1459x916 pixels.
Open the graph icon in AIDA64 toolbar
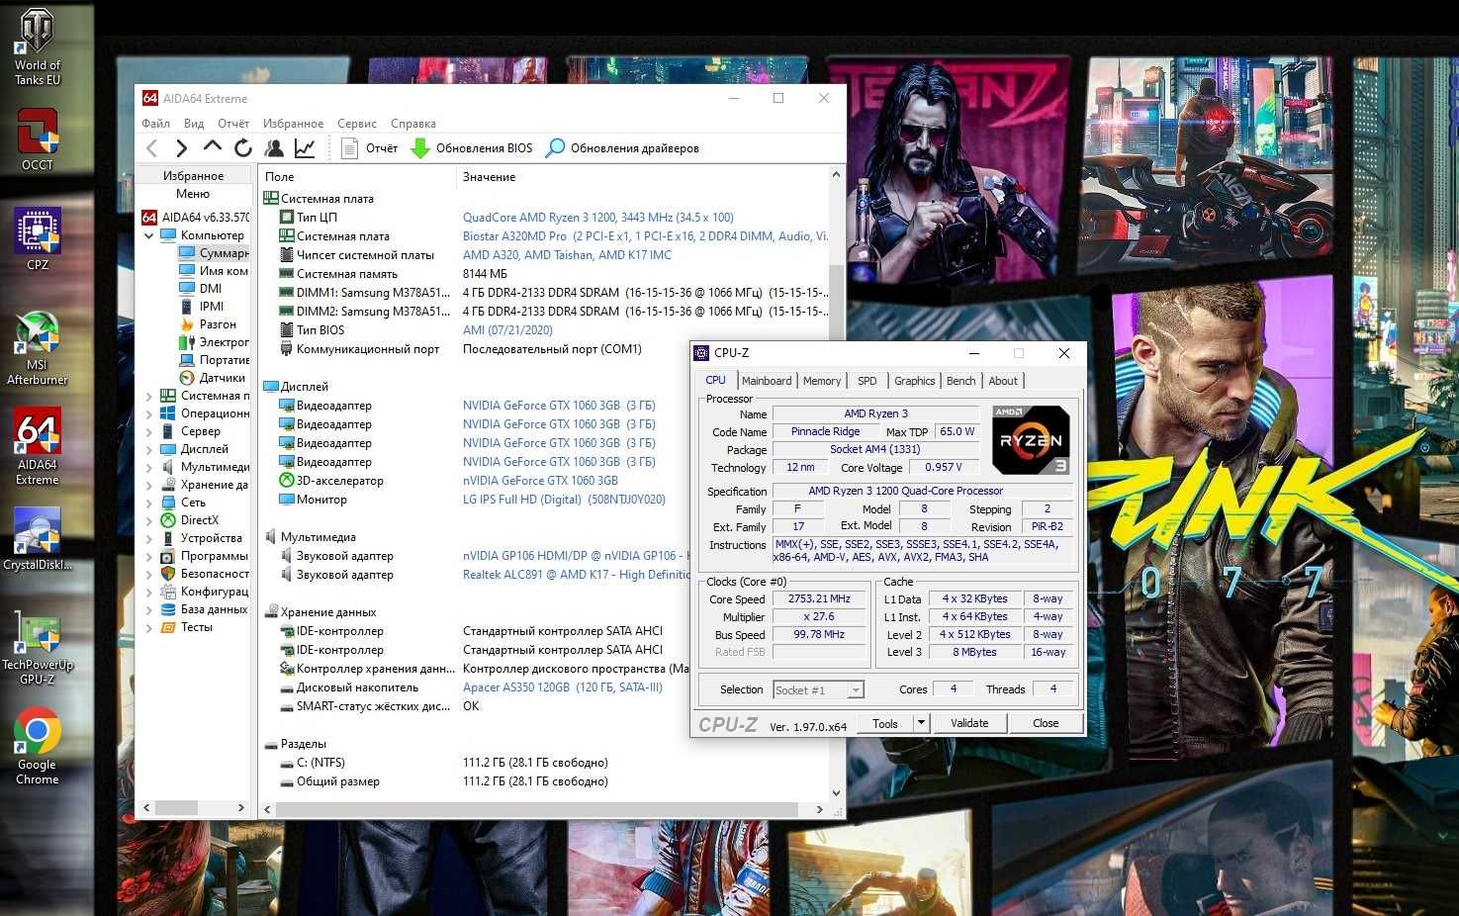pos(305,148)
